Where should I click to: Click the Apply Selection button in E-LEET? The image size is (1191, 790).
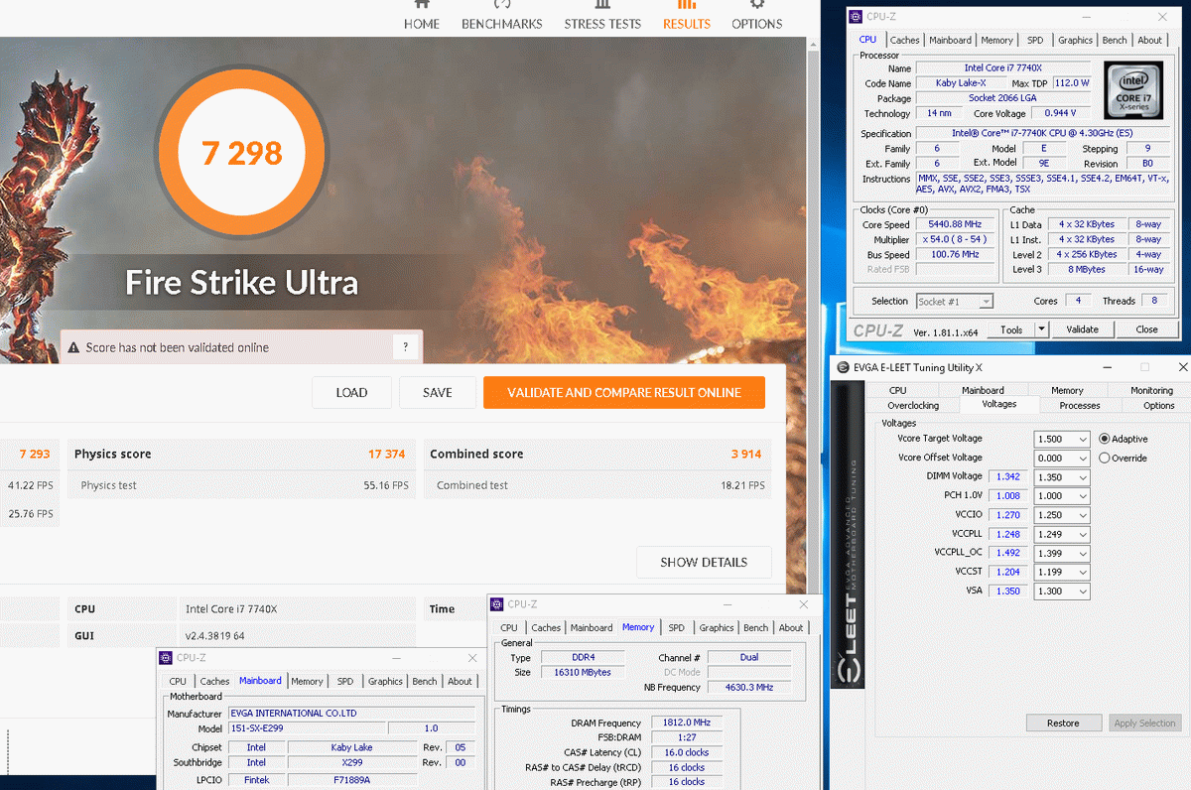[x=1144, y=723]
